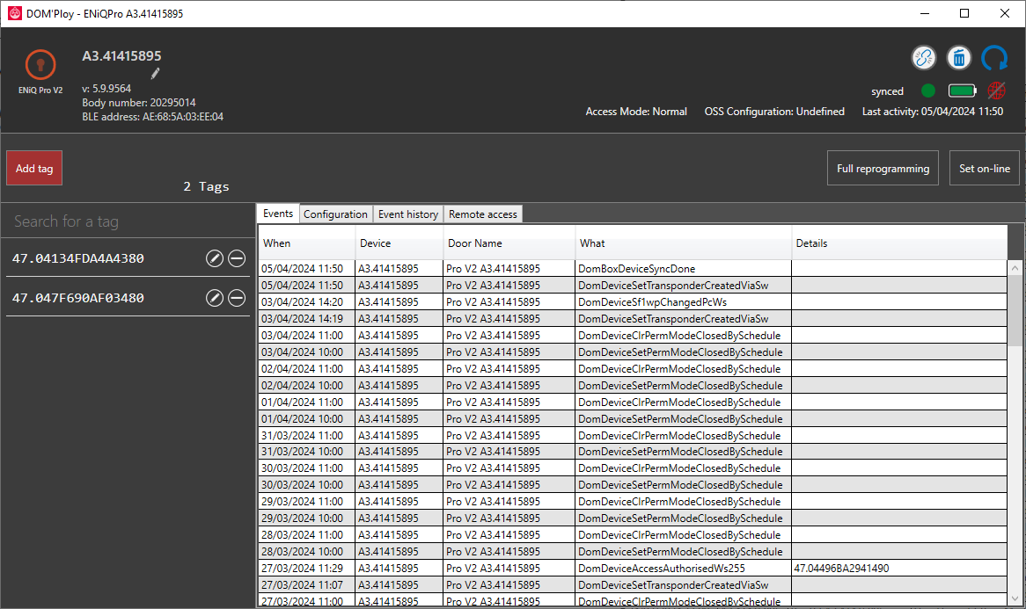Edit tag 47.047F690AF03480 with its pencil icon

point(215,298)
